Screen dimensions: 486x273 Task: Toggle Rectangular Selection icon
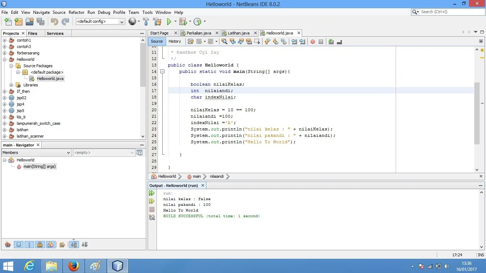coord(257,42)
